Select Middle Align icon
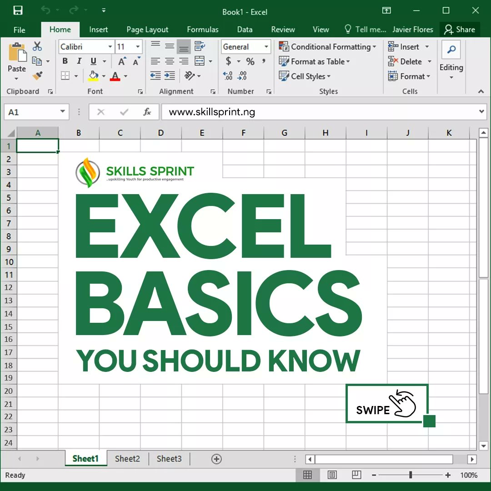 click(170, 46)
